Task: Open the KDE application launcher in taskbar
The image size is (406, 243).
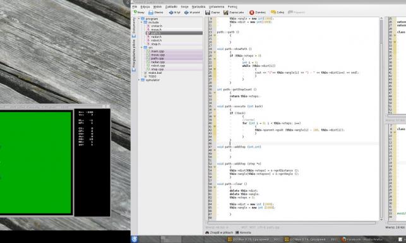Action: pyautogui.click(x=134, y=239)
